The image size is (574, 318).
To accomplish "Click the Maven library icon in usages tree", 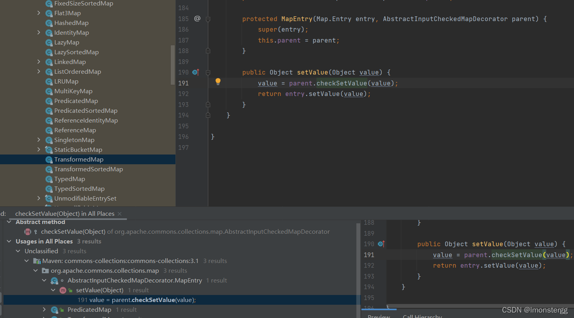I will point(37,261).
